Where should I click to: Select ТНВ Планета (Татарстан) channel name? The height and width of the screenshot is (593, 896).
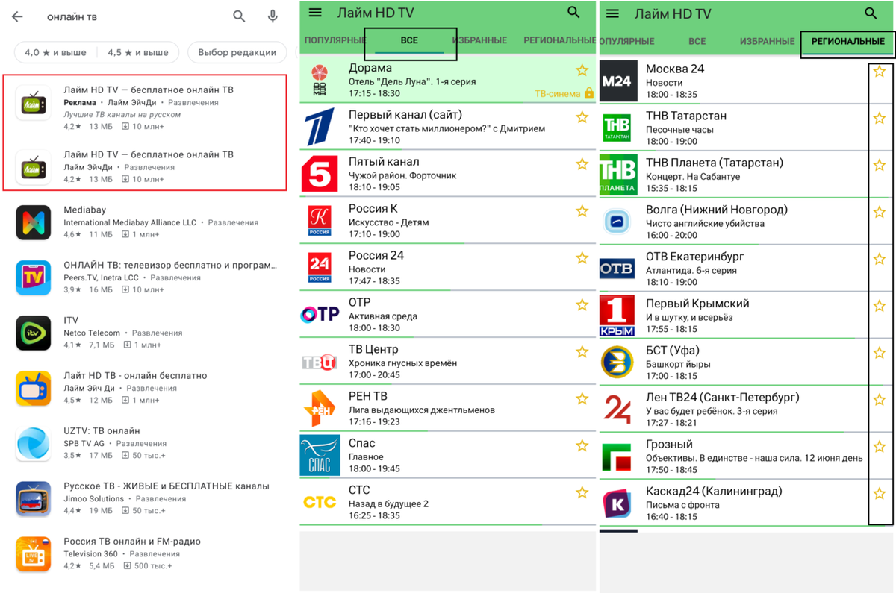pyautogui.click(x=715, y=163)
